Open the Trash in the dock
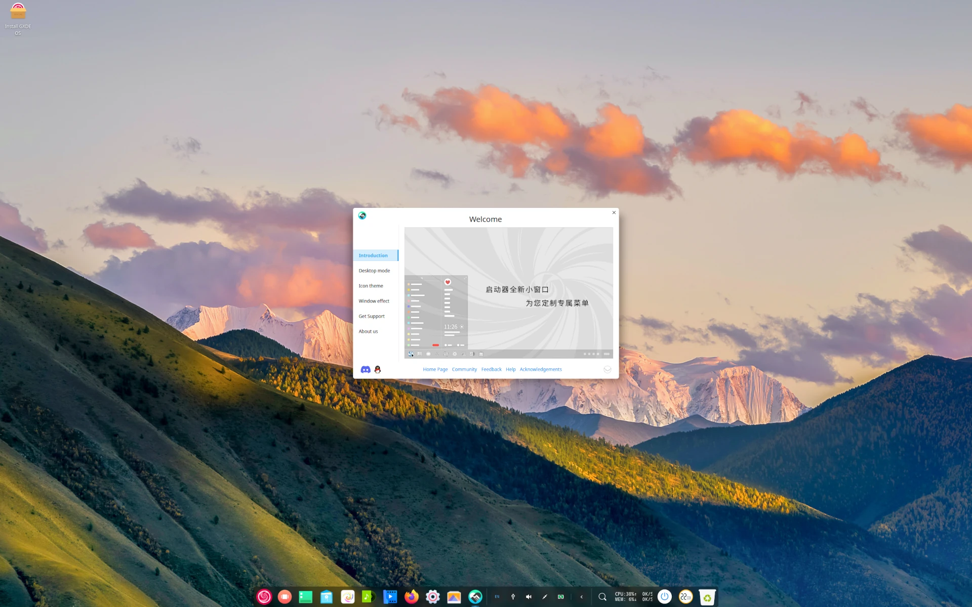The height and width of the screenshot is (607, 972). 707,597
